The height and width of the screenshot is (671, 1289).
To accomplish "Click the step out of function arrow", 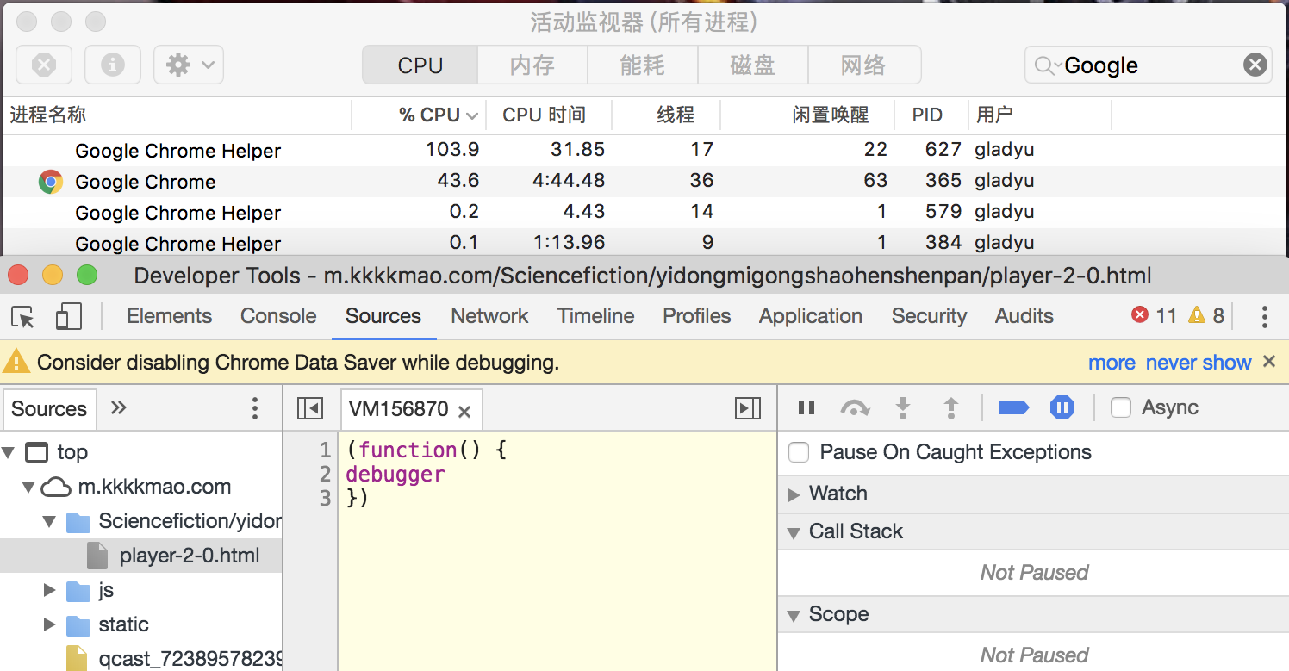I will [x=951, y=408].
